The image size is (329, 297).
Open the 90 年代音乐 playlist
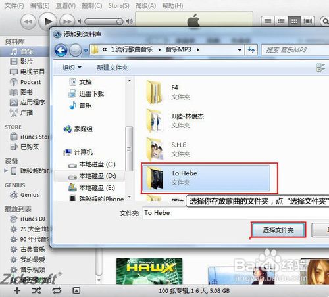click(x=30, y=239)
